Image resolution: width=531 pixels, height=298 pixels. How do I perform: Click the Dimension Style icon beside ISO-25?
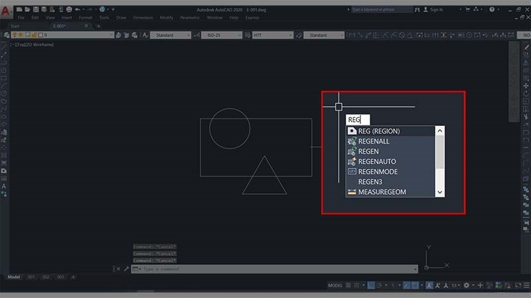[x=196, y=35]
